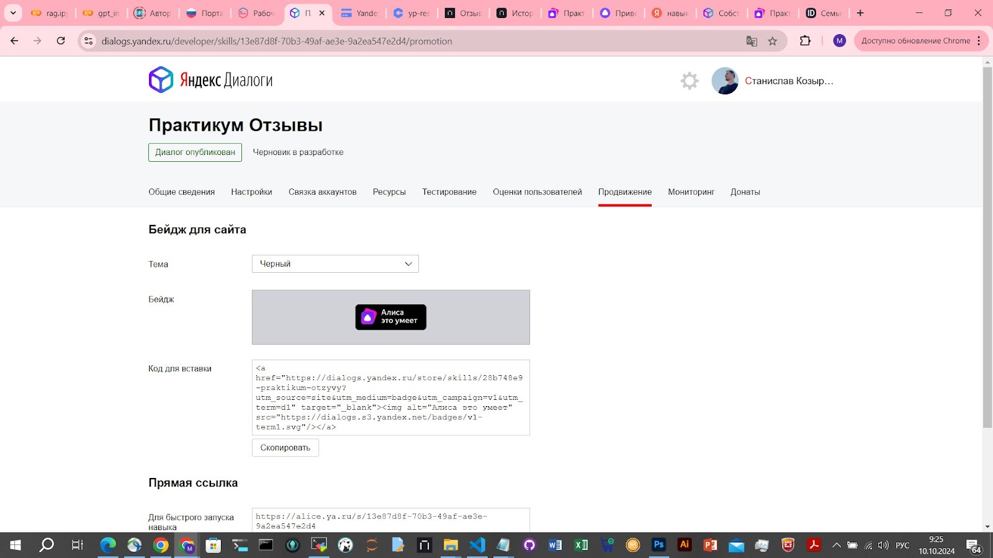
Task: Launch Adobe Illustrator from taskbar
Action: pos(685,545)
